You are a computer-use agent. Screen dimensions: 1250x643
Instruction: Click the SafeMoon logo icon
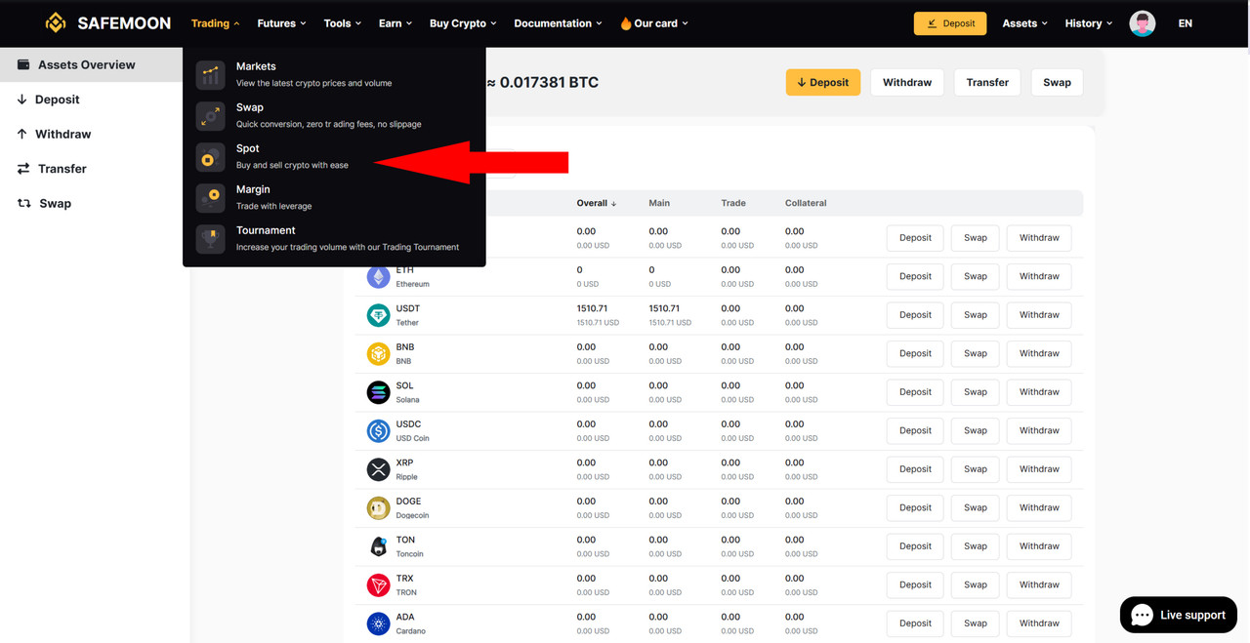coord(56,22)
